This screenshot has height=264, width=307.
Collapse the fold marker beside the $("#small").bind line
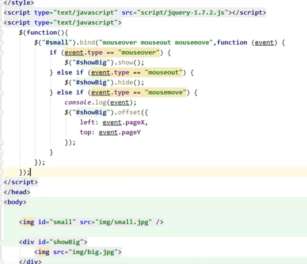[1, 43]
